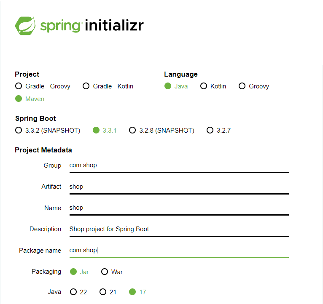Click the spring initializr title text

tap(92, 26)
